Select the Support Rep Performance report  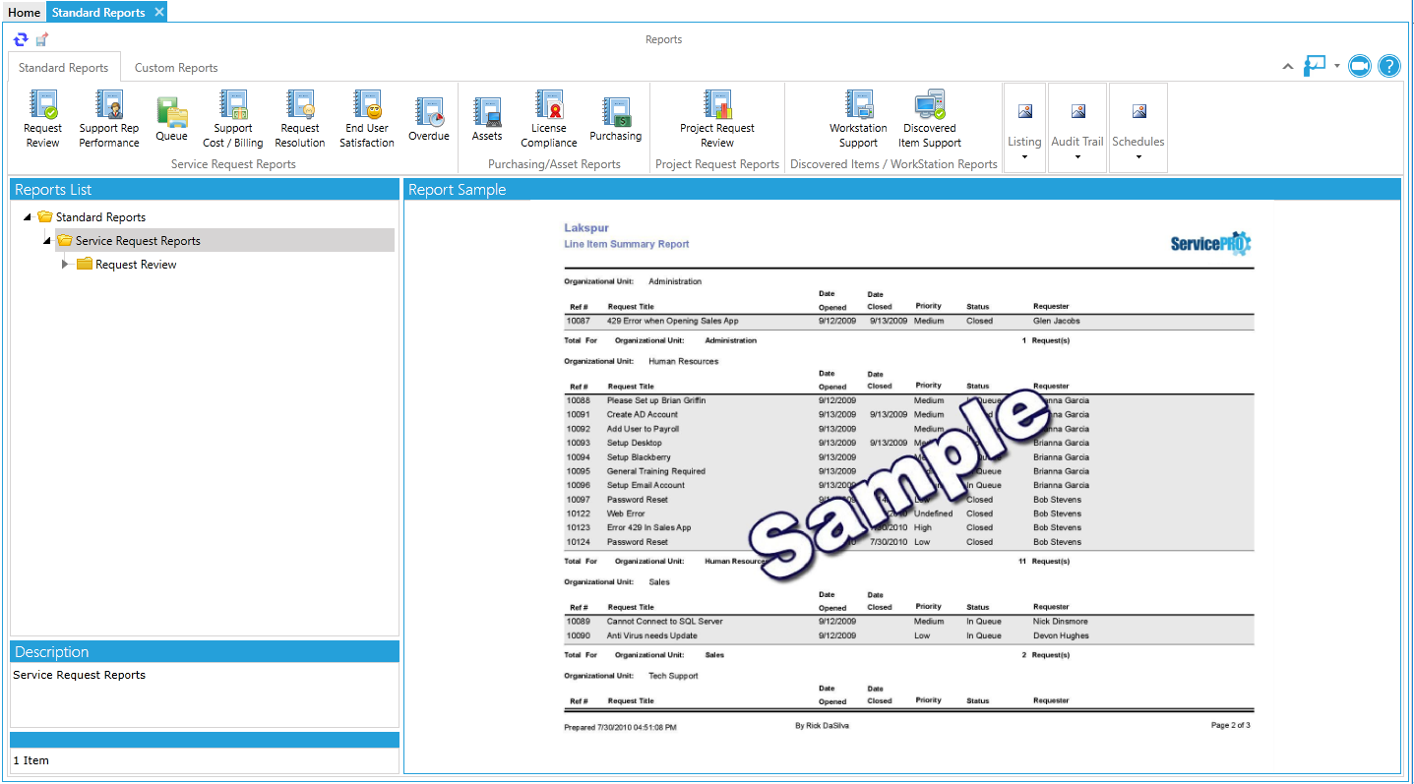[x=109, y=120]
